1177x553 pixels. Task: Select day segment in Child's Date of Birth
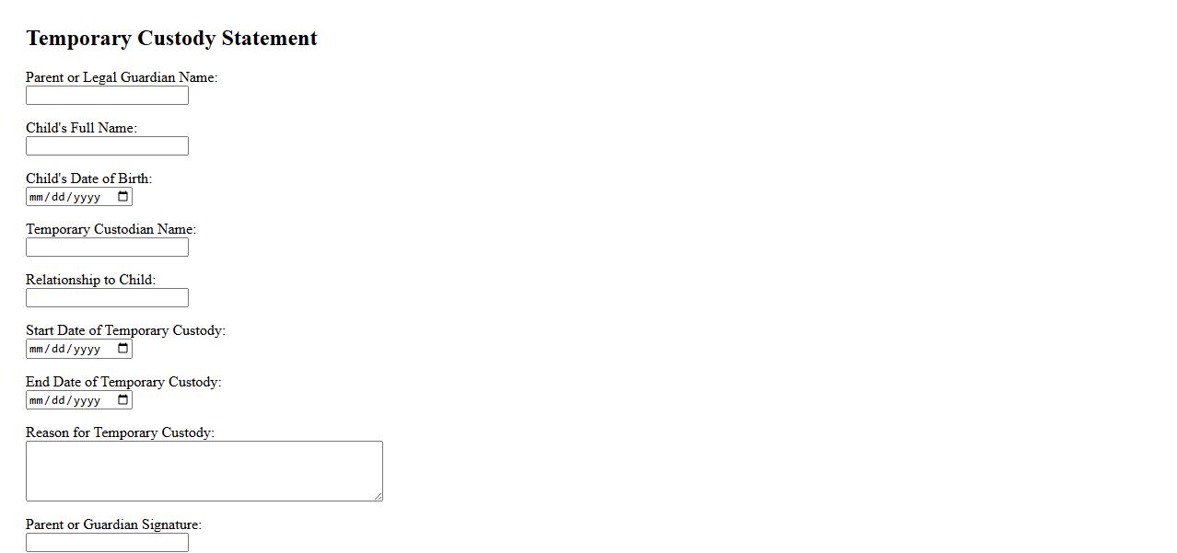[x=59, y=197]
